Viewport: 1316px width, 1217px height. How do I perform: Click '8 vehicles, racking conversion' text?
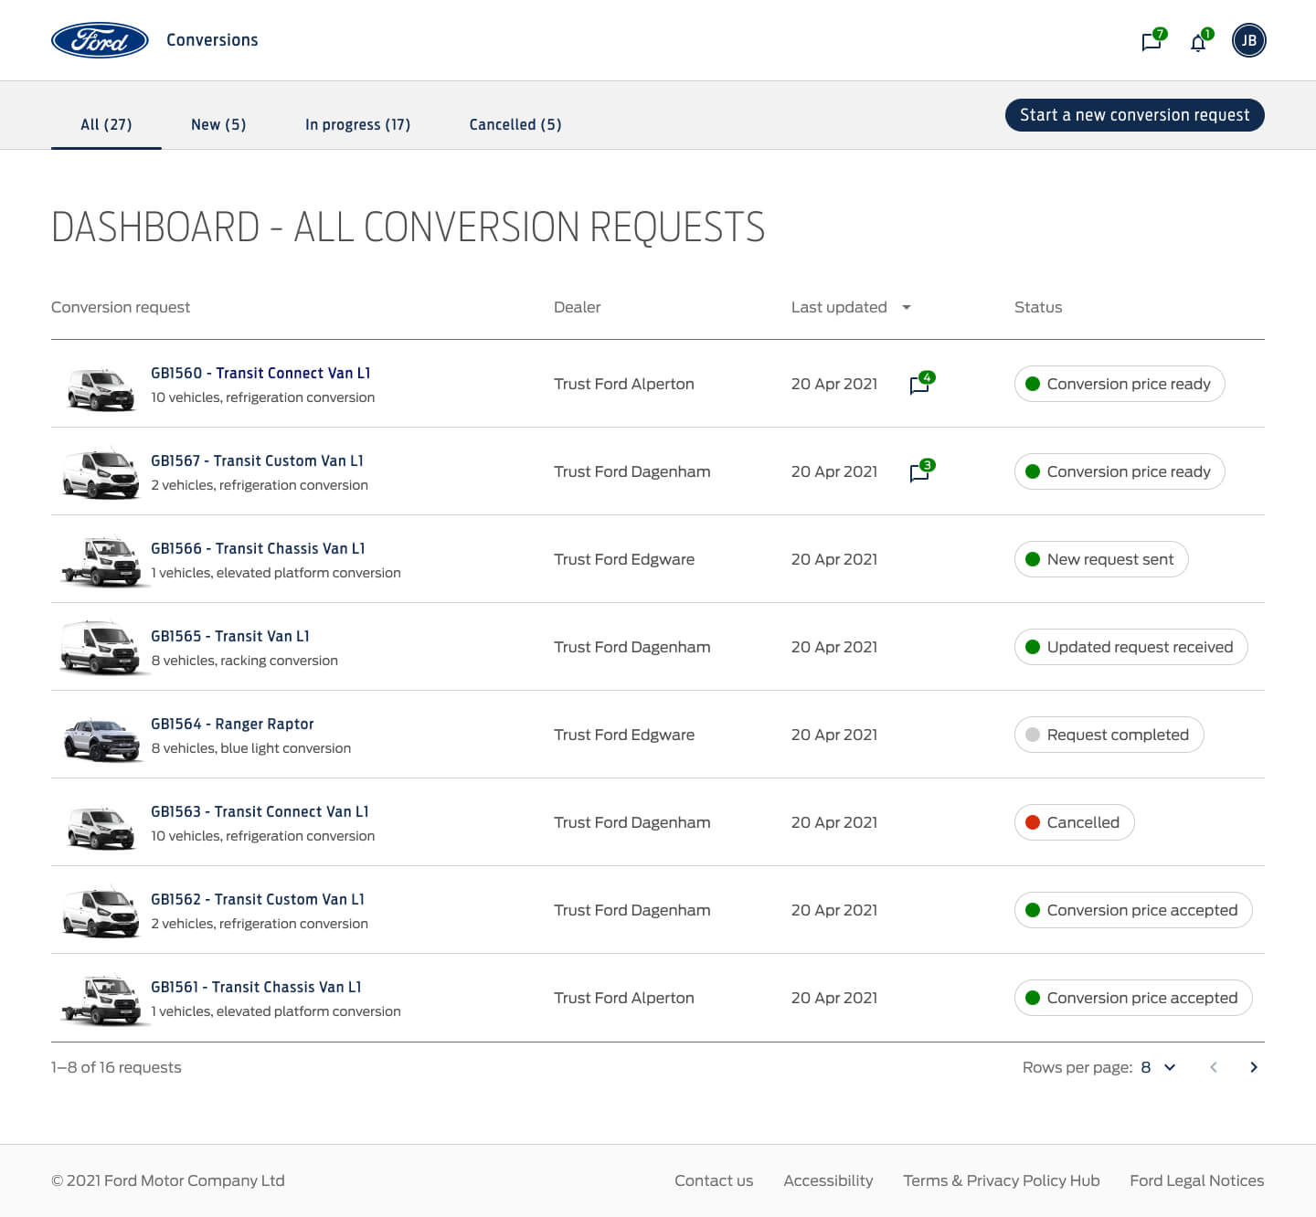(245, 661)
